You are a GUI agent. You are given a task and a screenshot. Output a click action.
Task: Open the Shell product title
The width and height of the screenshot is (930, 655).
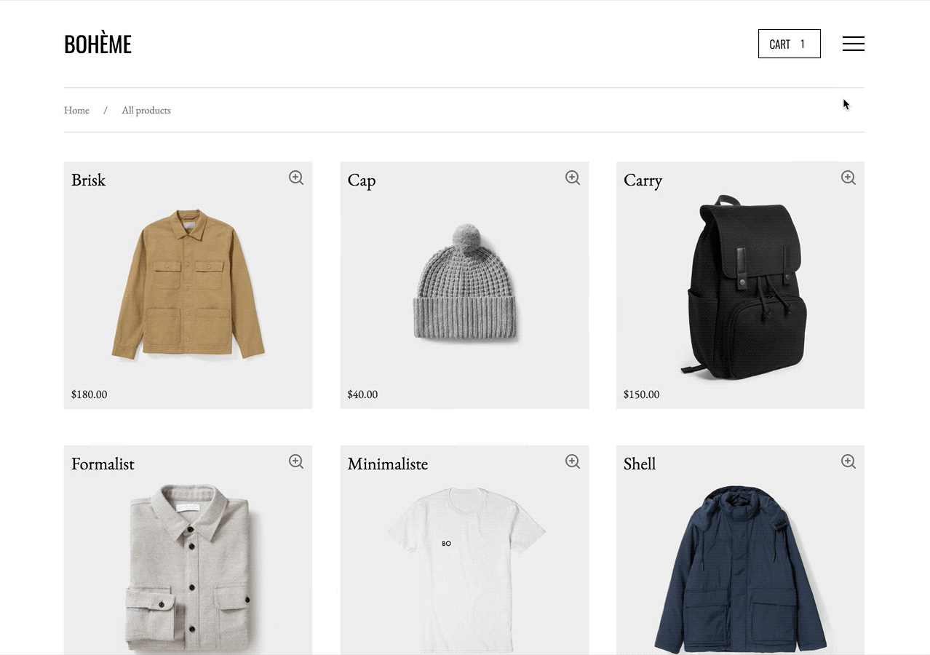pos(640,464)
